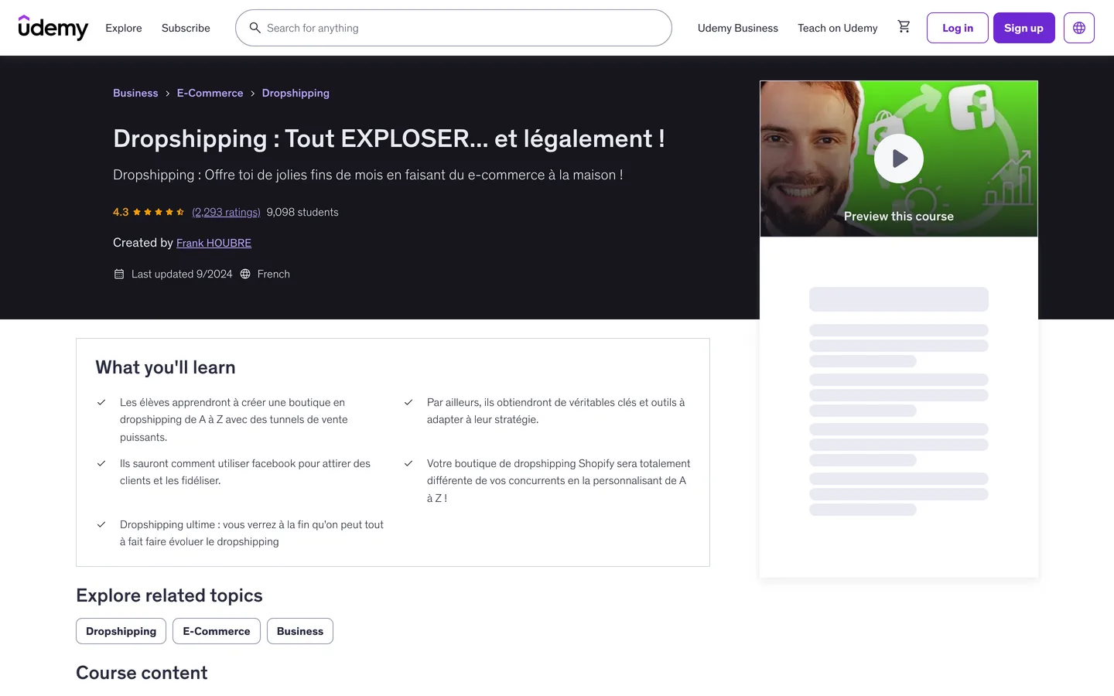
Task: Click the breadcrumb chevron after E-Commerce
Action: tap(252, 94)
